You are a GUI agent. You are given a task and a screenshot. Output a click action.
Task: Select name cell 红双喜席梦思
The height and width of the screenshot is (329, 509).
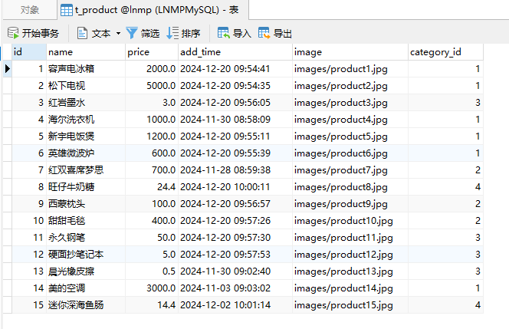pyautogui.click(x=86, y=170)
